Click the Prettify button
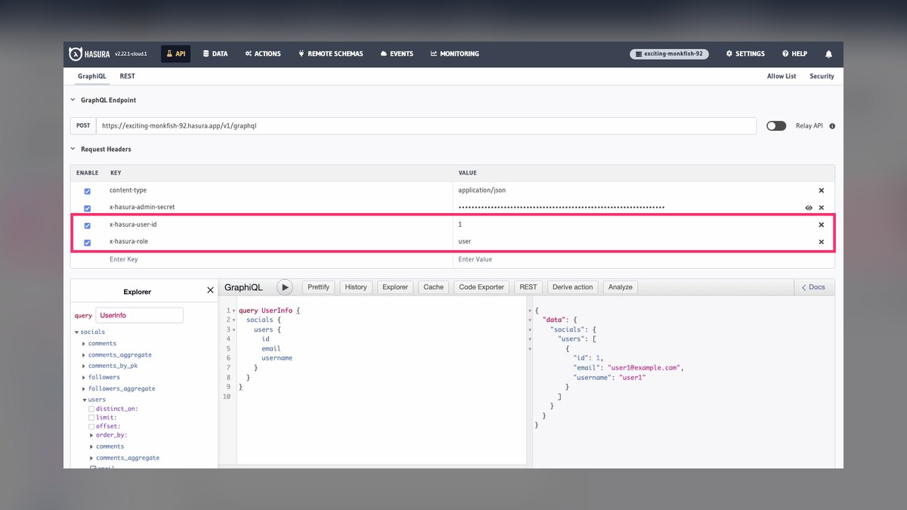 [x=319, y=287]
